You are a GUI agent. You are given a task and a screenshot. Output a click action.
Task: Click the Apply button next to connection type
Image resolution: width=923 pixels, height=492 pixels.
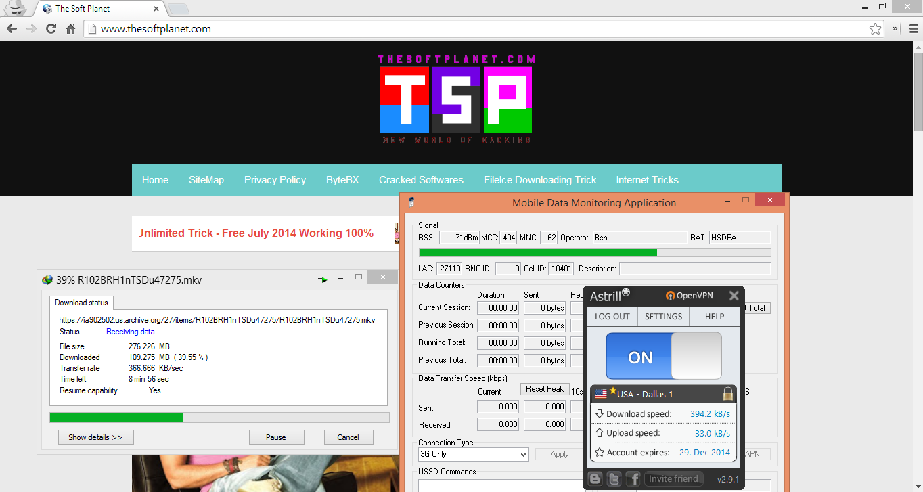(560, 454)
